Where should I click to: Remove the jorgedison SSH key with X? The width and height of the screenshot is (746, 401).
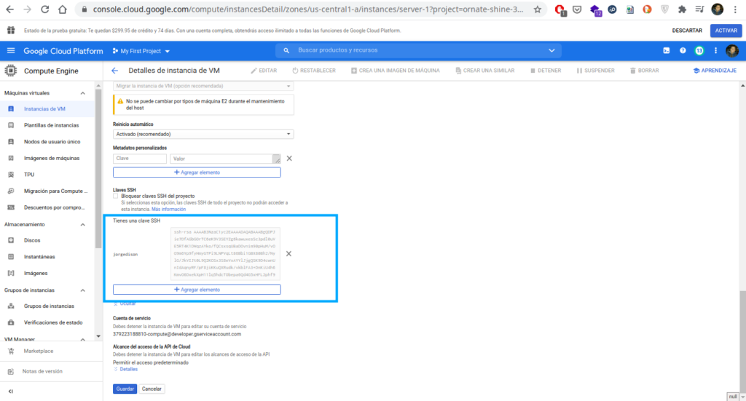[288, 254]
